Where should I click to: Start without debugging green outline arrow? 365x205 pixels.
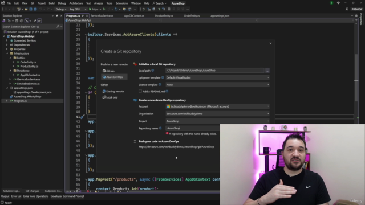104,9
